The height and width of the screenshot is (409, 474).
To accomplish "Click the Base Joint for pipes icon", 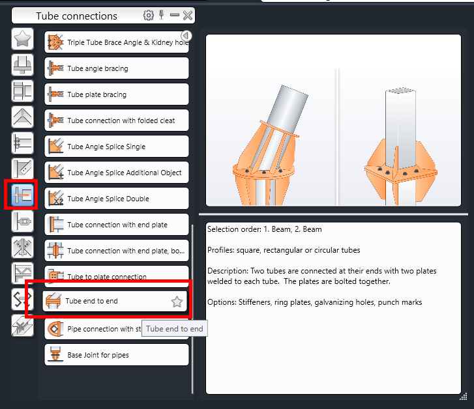I will (x=55, y=355).
